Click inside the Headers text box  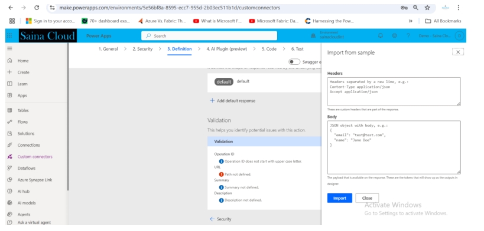coord(394,92)
